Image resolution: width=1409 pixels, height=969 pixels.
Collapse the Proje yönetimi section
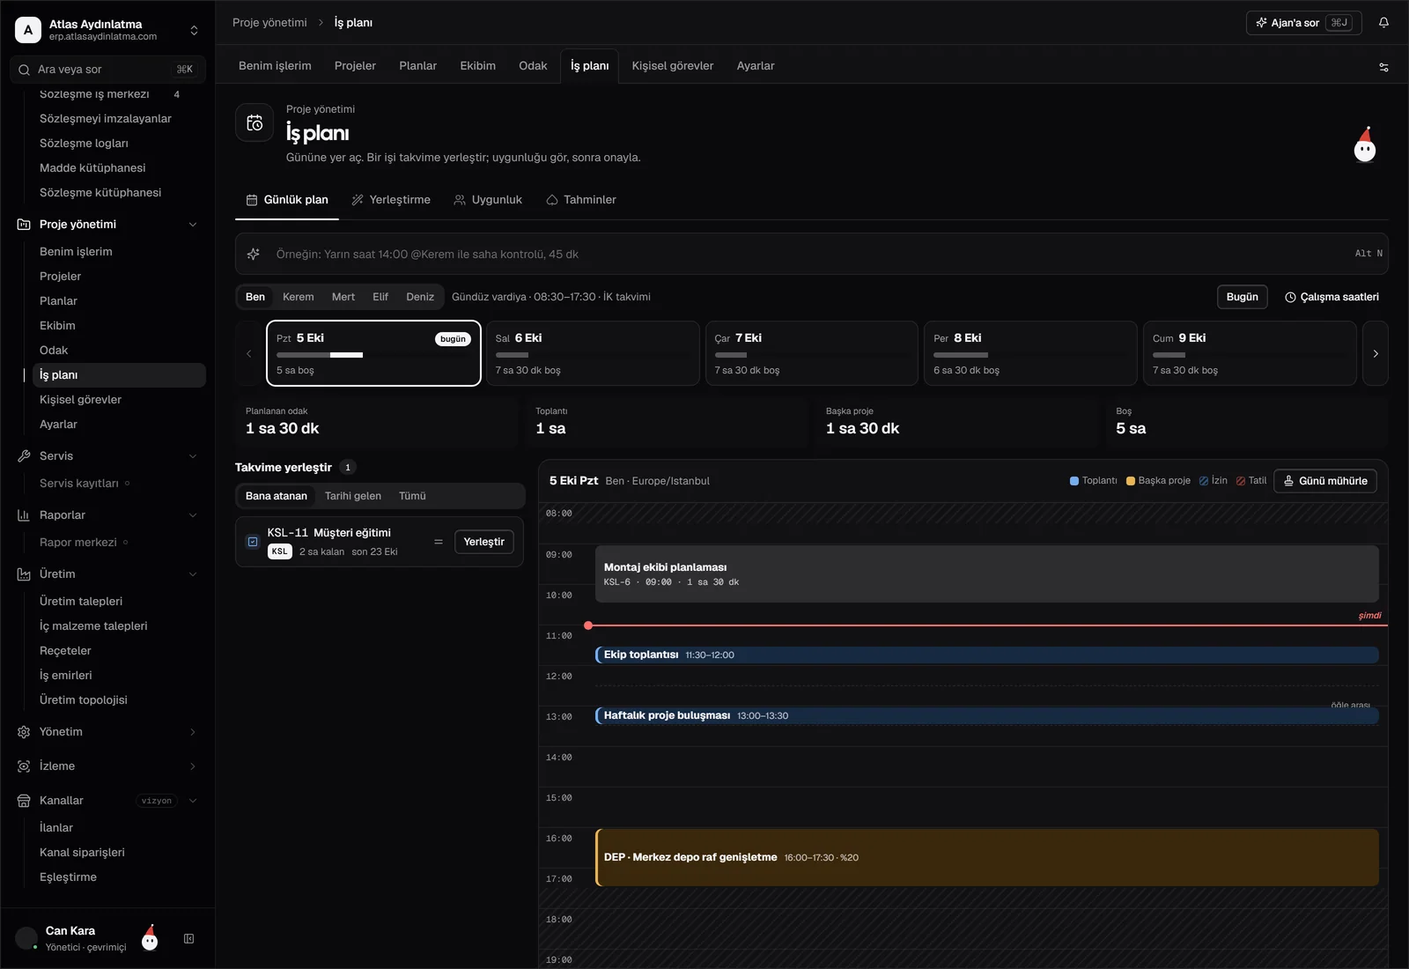[193, 225]
